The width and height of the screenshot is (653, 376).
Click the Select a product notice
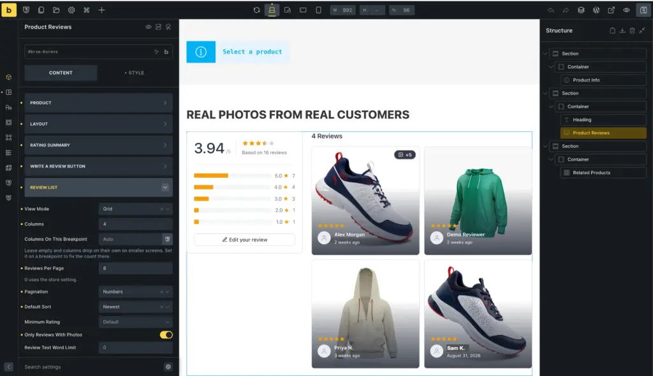pyautogui.click(x=238, y=52)
